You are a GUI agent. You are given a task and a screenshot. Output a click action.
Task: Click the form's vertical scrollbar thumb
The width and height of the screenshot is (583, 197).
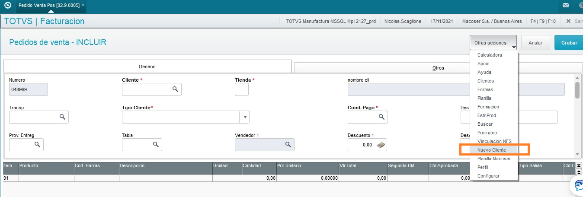click(577, 90)
